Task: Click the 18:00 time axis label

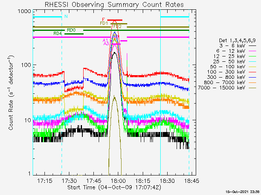Action: 118,180
